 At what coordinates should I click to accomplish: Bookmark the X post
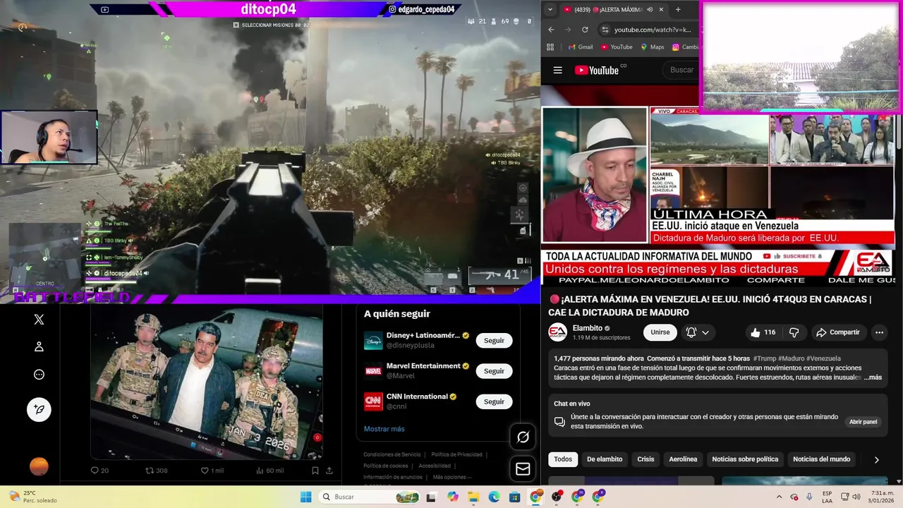(x=315, y=471)
